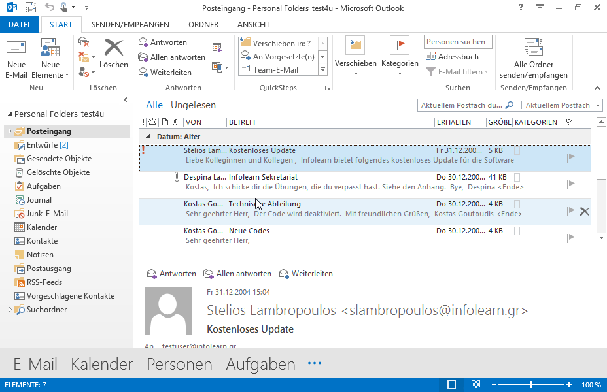The height and width of the screenshot is (392, 607).
Task: Collapse the folder pane
Action: (126, 100)
